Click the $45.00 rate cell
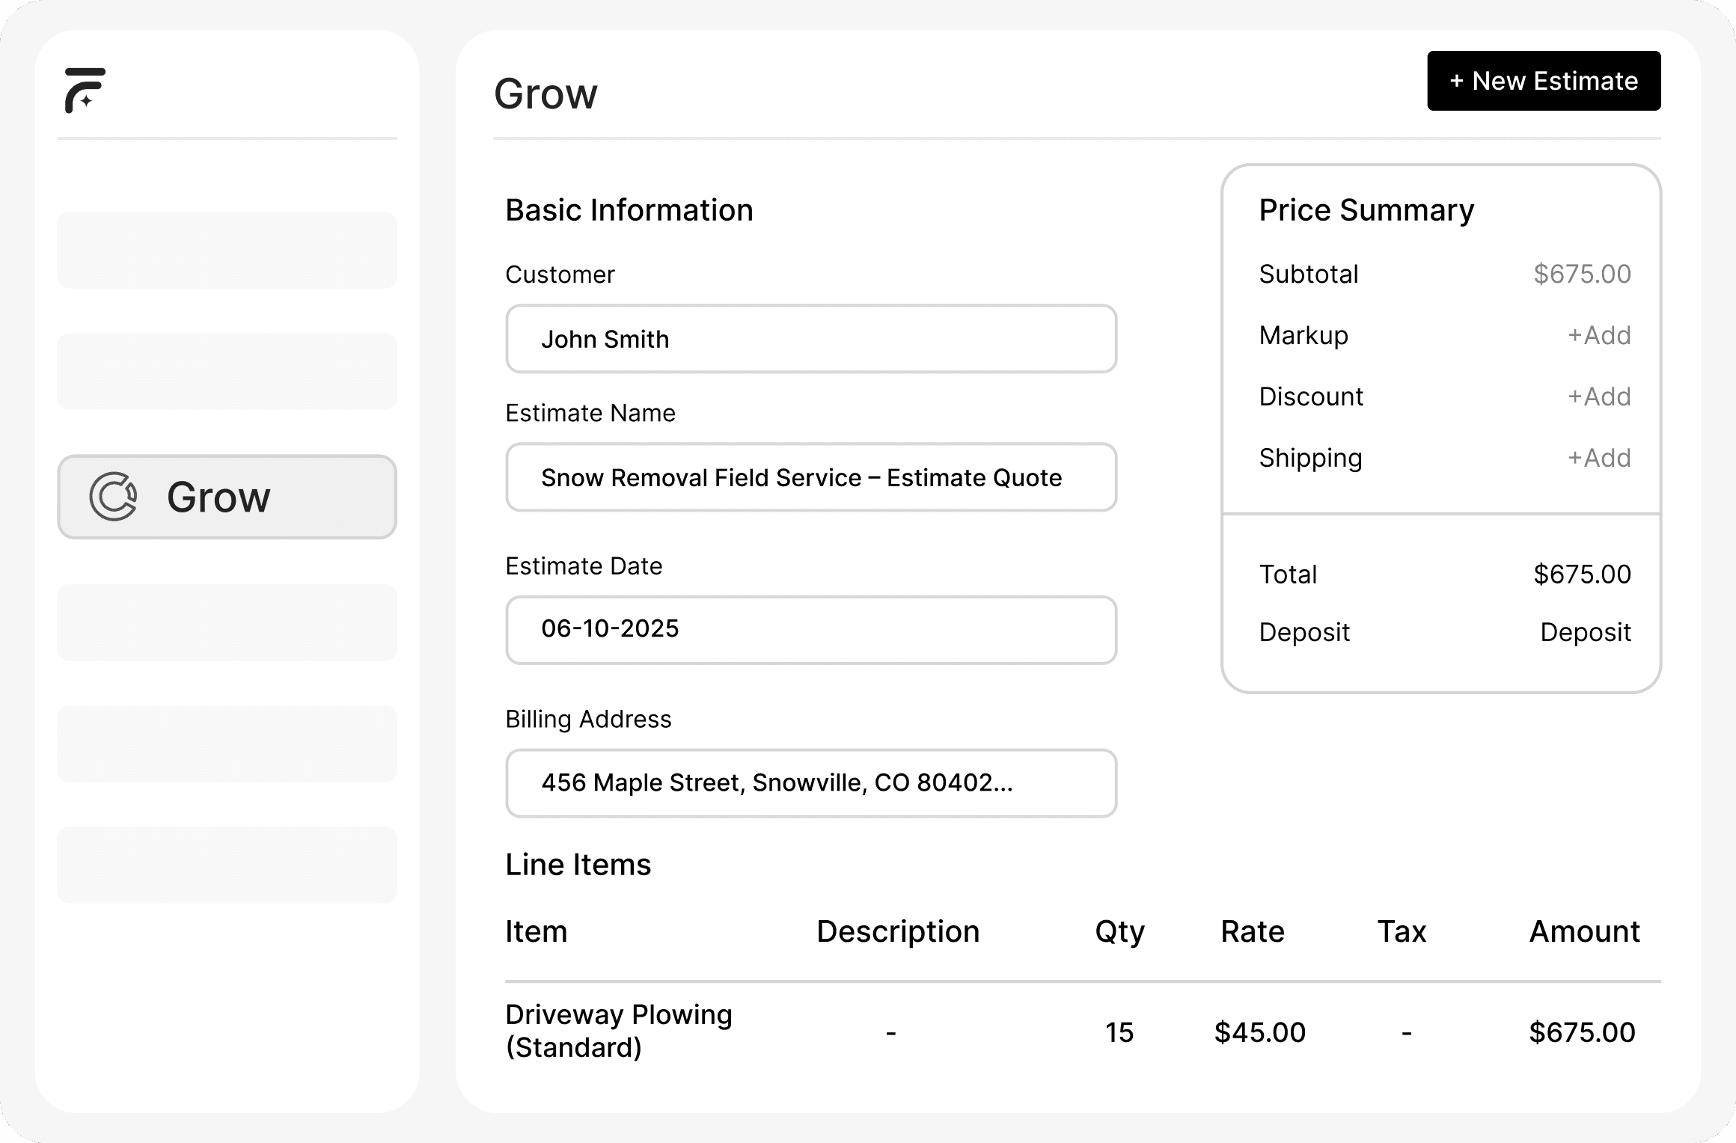The width and height of the screenshot is (1736, 1143). (1259, 1032)
